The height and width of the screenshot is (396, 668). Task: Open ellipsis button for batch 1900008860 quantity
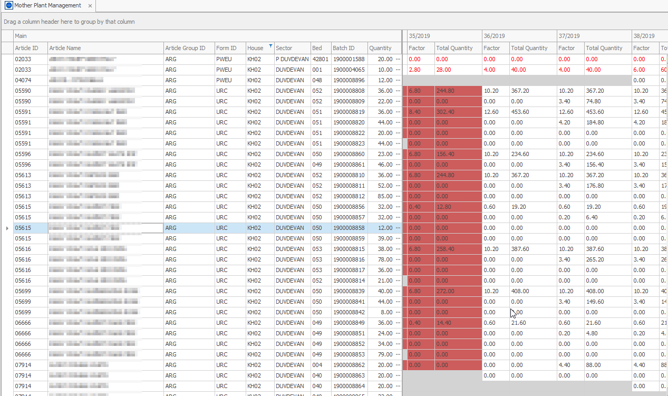(398, 154)
